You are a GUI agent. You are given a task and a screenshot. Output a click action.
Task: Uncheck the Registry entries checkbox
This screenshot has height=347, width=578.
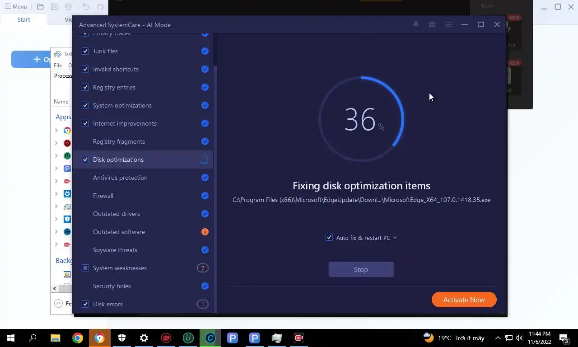point(85,87)
